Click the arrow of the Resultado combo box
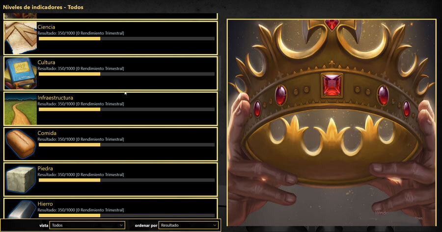Image resolution: width=442 pixels, height=232 pixels. coord(215,225)
